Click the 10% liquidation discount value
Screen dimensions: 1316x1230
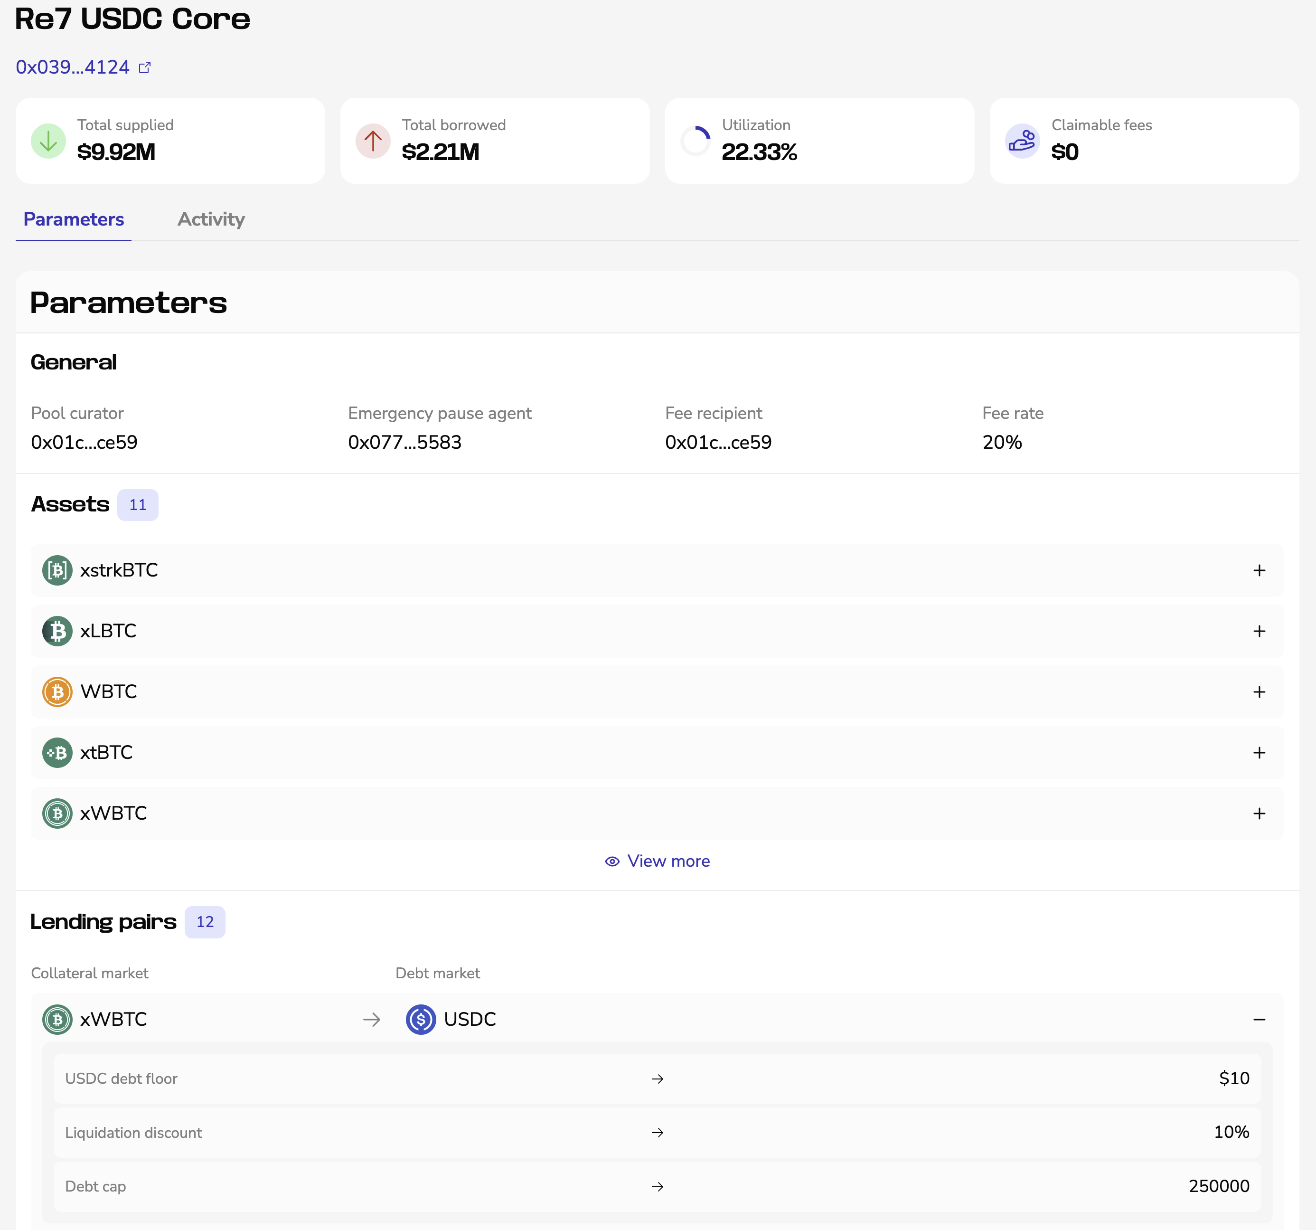[1231, 1133]
